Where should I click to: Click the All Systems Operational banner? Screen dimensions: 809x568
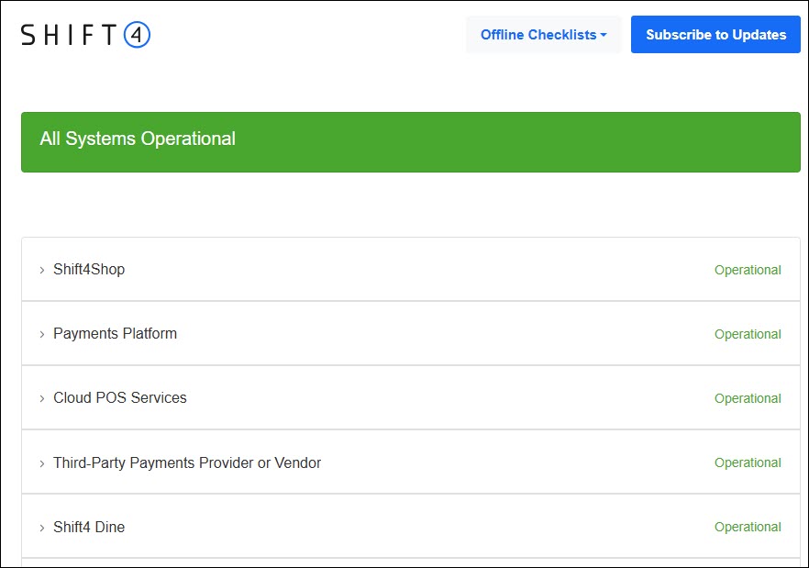coord(411,142)
